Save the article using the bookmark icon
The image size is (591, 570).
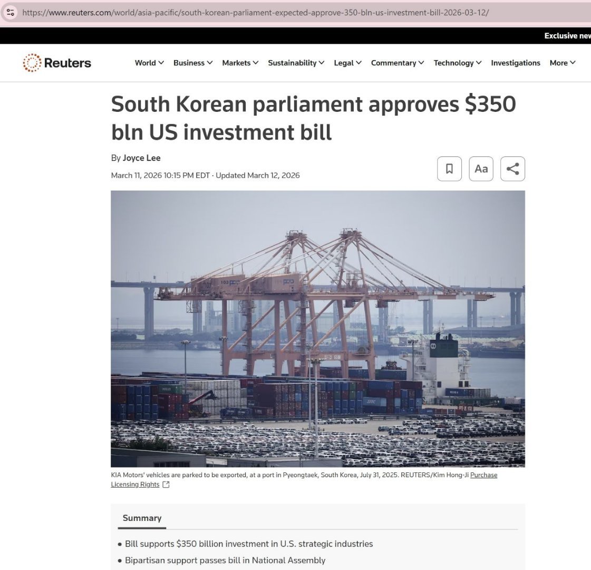(x=449, y=168)
